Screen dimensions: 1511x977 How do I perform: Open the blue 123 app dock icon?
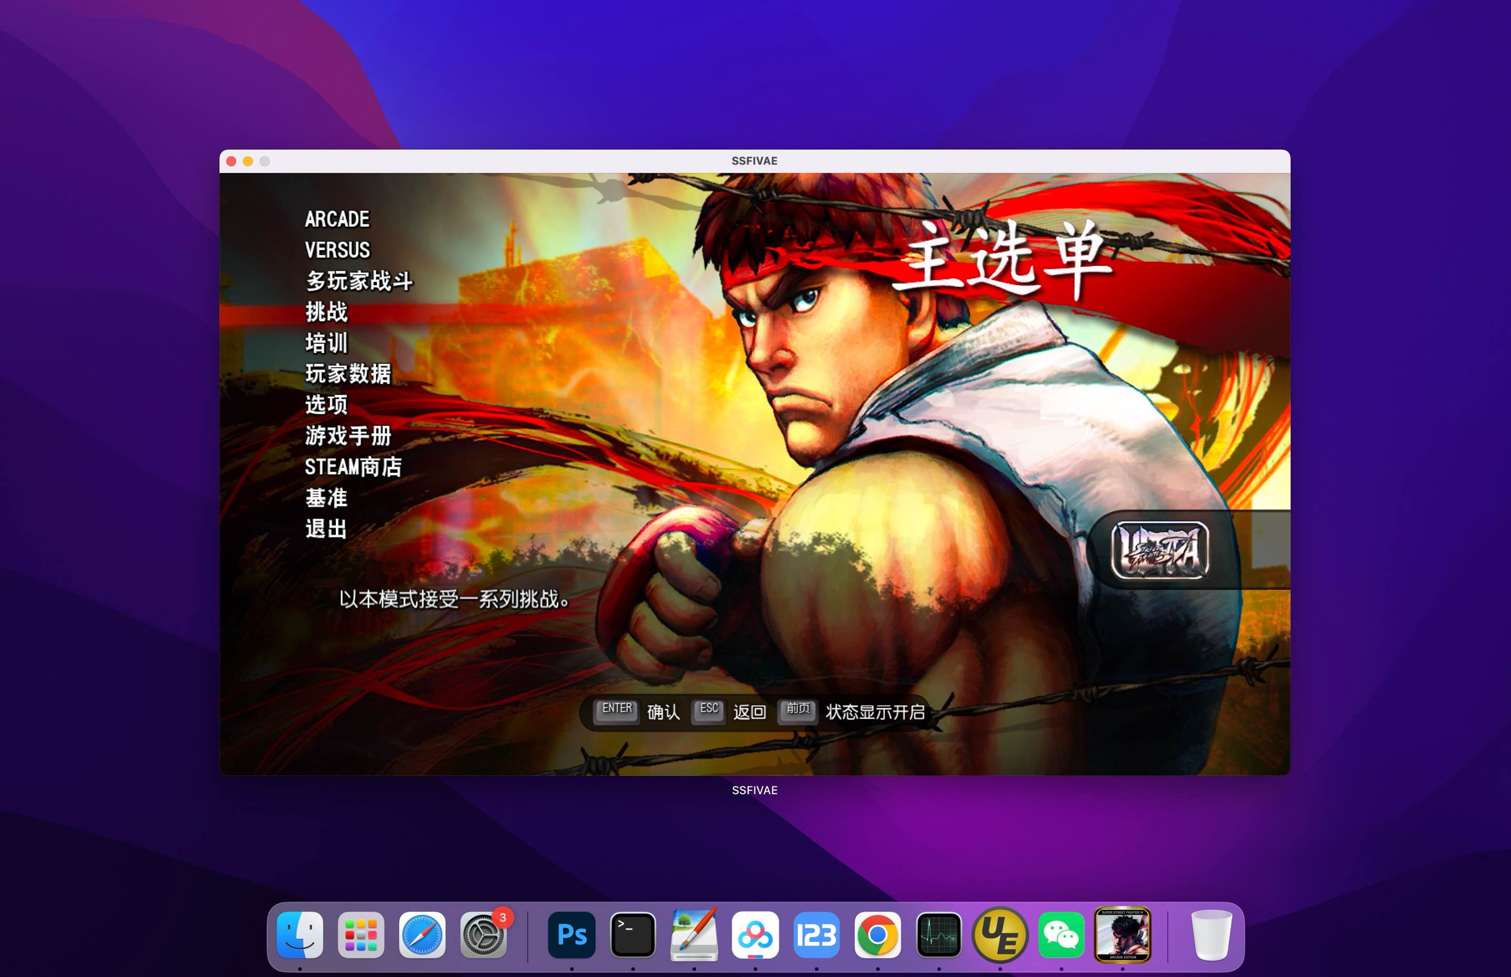(816, 934)
